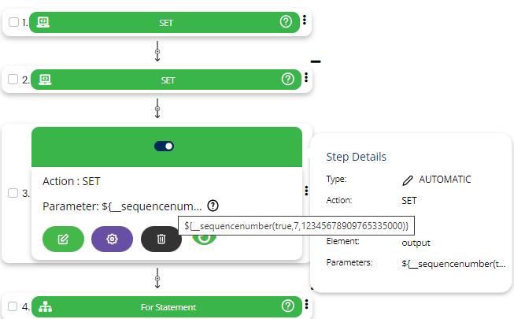Open the three-dot menu for step 1

tap(305, 21)
